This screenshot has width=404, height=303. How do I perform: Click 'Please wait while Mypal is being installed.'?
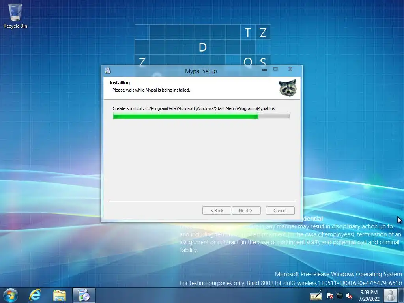tap(151, 90)
